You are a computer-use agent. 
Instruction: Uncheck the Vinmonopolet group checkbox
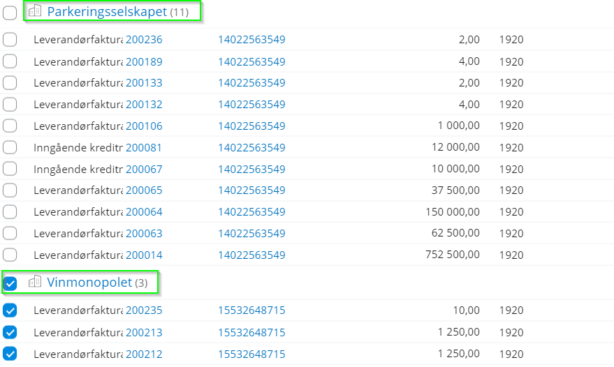[x=10, y=283]
